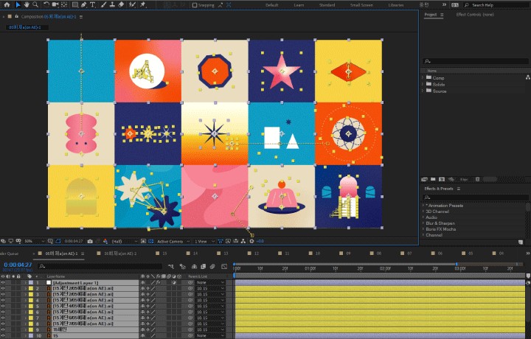
Task: Click the current time 0:00:04:27 display
Action: click(17, 265)
